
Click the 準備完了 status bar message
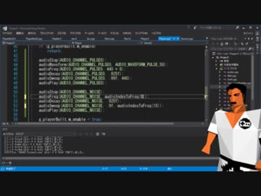[x=11, y=169]
